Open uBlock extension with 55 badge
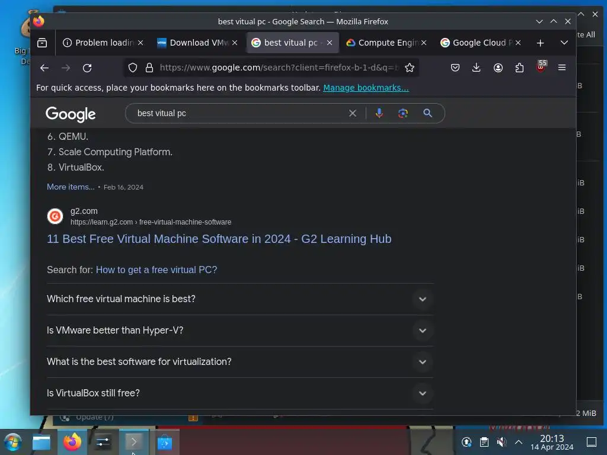The height and width of the screenshot is (455, 607). pyautogui.click(x=541, y=66)
